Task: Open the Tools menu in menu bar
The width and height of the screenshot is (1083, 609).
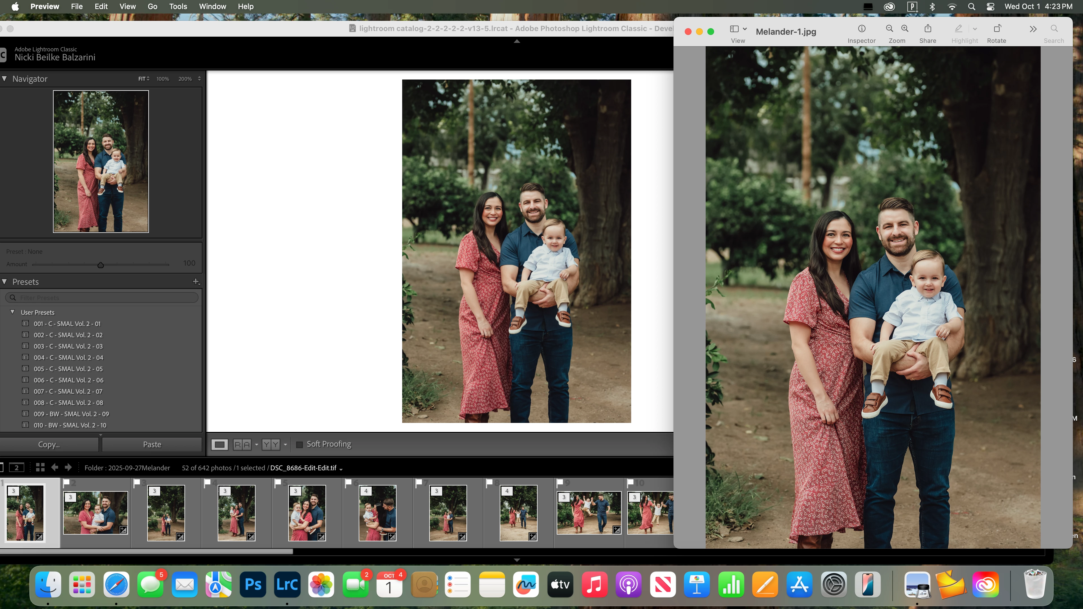Action: coord(178,6)
